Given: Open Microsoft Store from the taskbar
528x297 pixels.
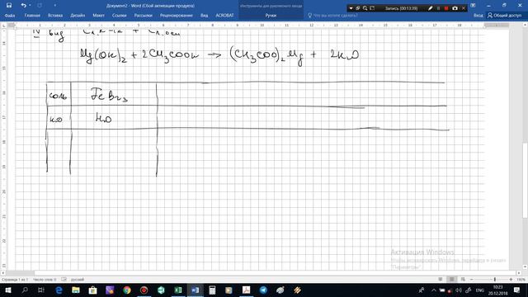Looking at the screenshot, I should pos(92,290).
